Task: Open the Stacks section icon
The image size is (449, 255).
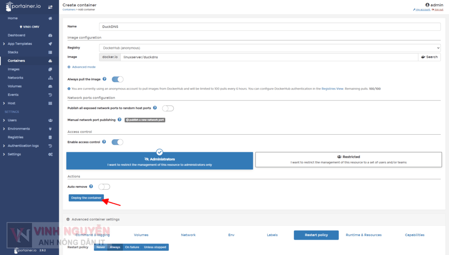Action: [50, 52]
